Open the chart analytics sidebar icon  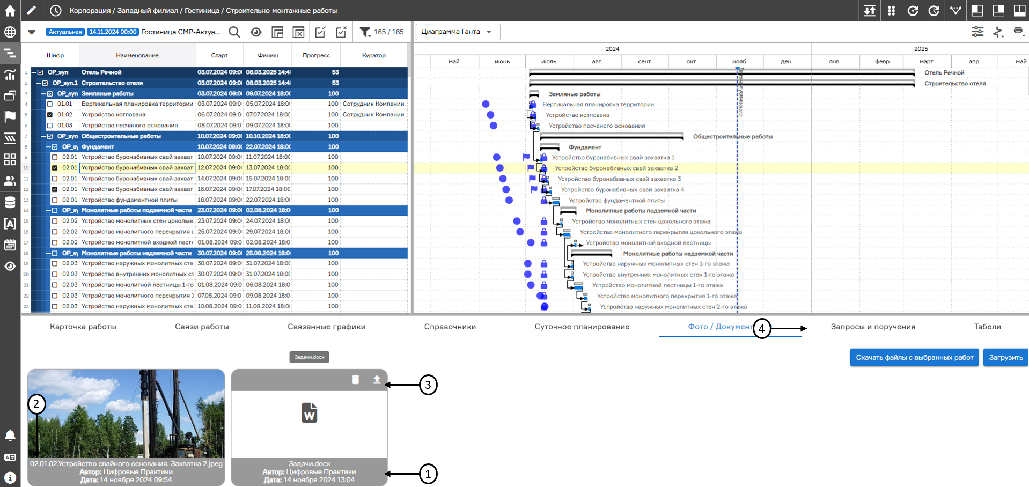[x=10, y=75]
